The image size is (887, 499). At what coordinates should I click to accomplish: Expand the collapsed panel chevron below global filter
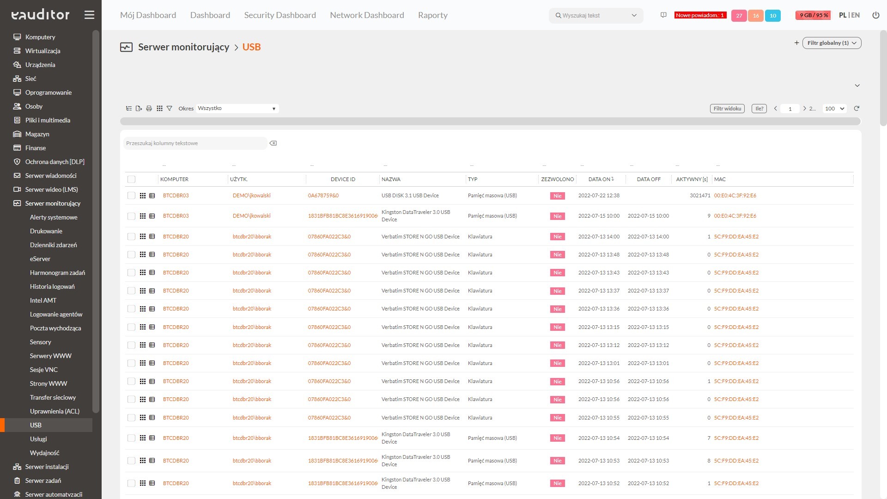857,85
